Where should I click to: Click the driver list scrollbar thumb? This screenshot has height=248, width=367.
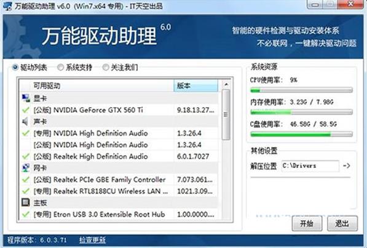coord(226,114)
